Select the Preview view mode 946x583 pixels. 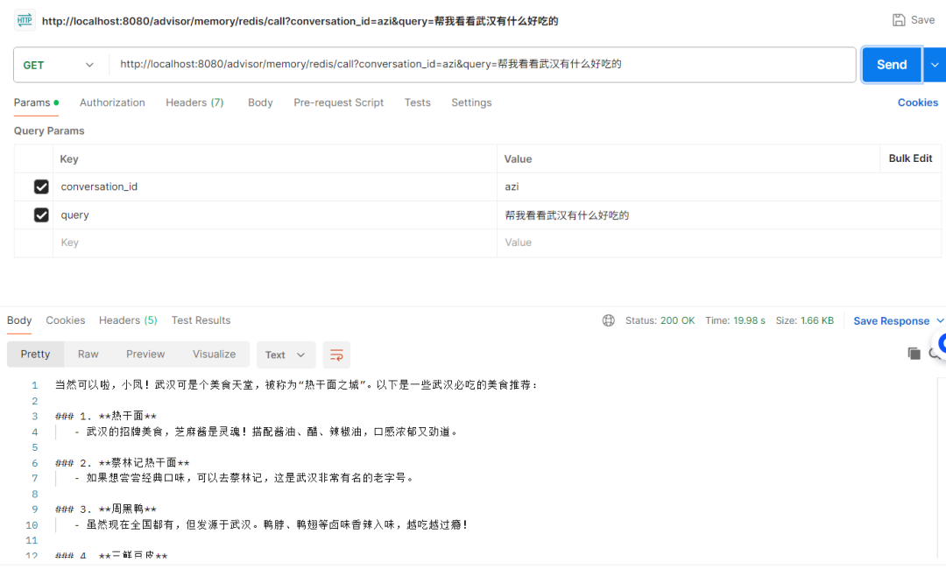point(145,354)
